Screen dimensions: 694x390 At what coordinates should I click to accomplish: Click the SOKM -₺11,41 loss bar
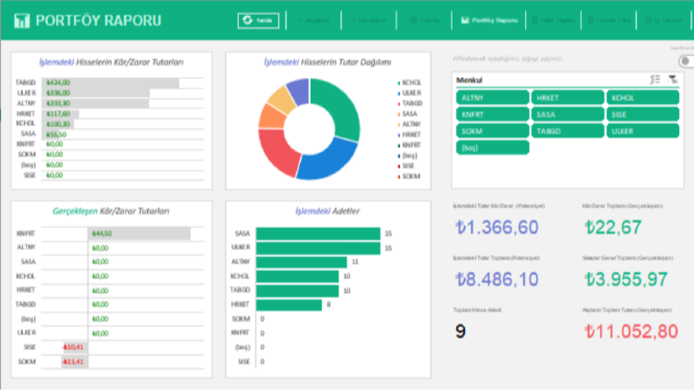(x=74, y=362)
